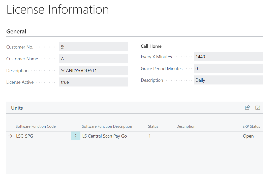277x174 pixels.
Task: Collapse the General section heading
Action: (x=16, y=31)
